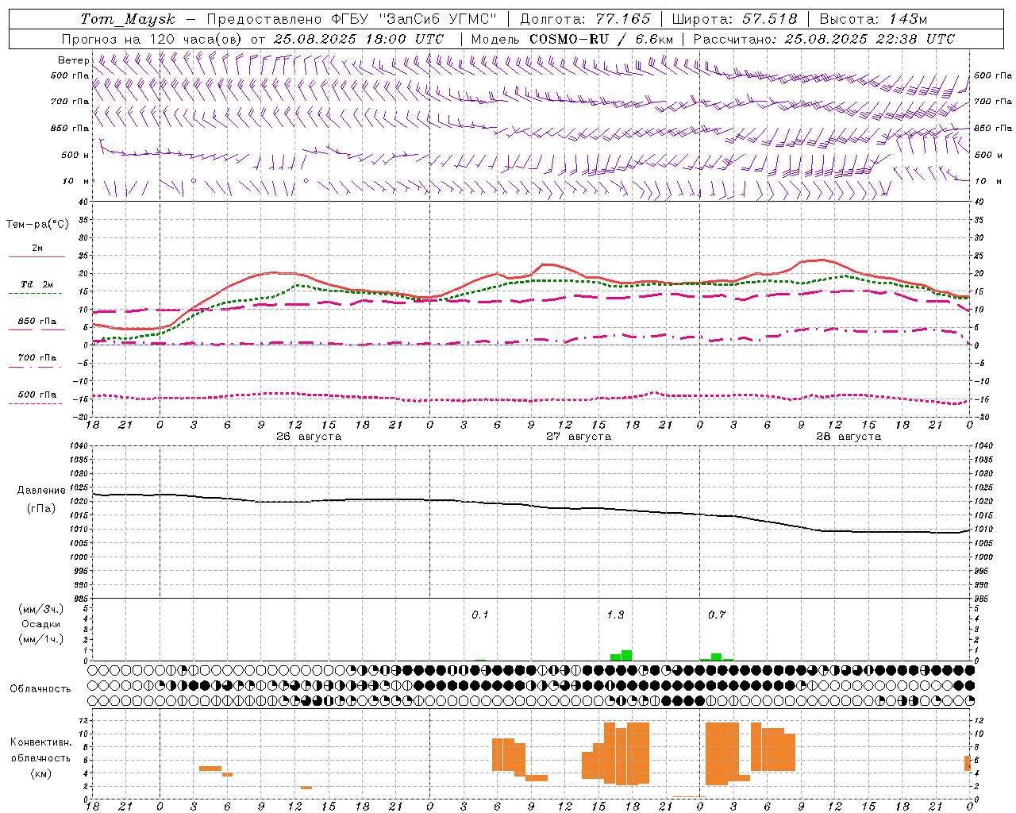The height and width of the screenshot is (813, 1016).
Task: Click the 28 августа date label
Action: [849, 437]
